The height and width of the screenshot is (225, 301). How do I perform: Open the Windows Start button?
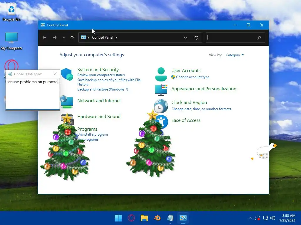118,218
